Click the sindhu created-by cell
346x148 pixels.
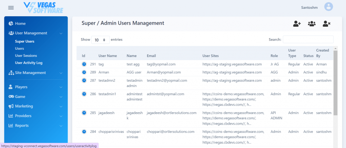(x=322, y=72)
